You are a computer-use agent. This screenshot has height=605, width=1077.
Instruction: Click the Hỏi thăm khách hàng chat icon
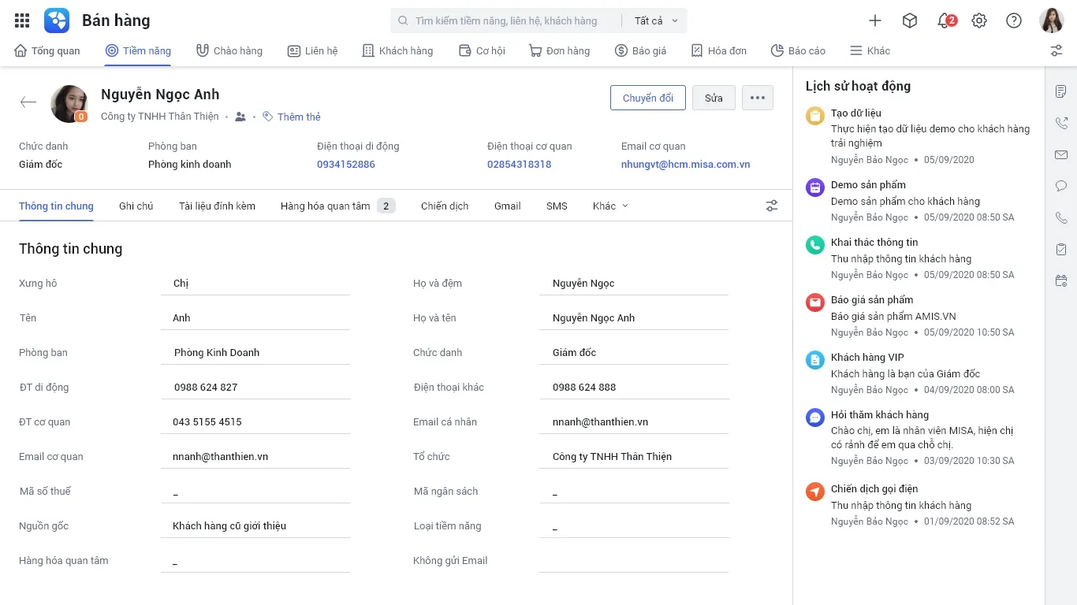(815, 418)
